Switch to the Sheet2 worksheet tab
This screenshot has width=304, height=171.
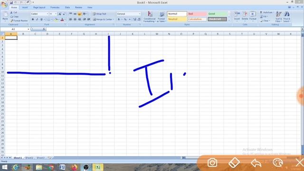coord(29,158)
